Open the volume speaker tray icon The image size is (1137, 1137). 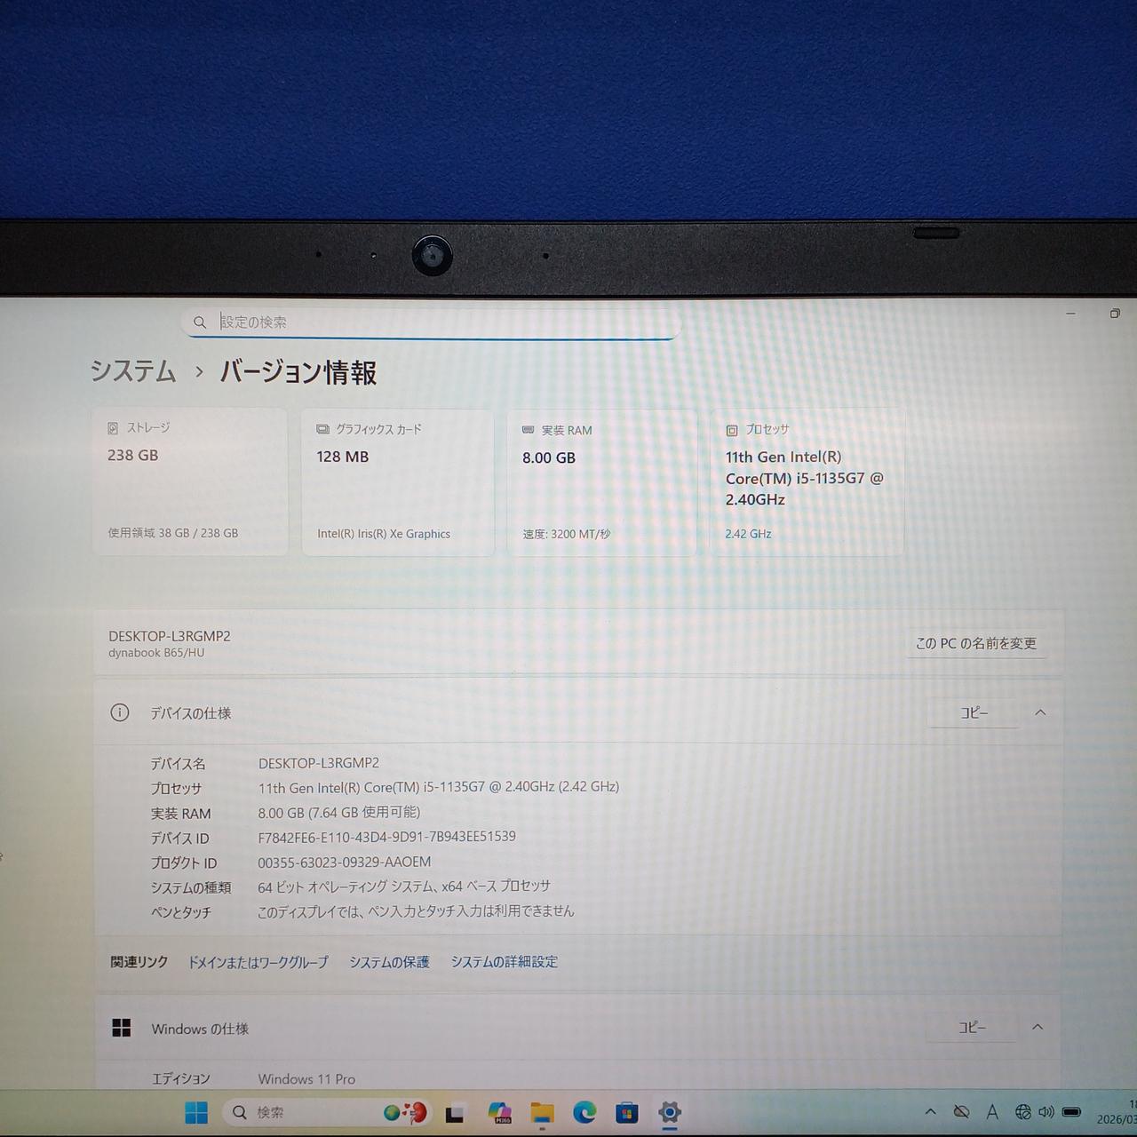coord(1046,1112)
